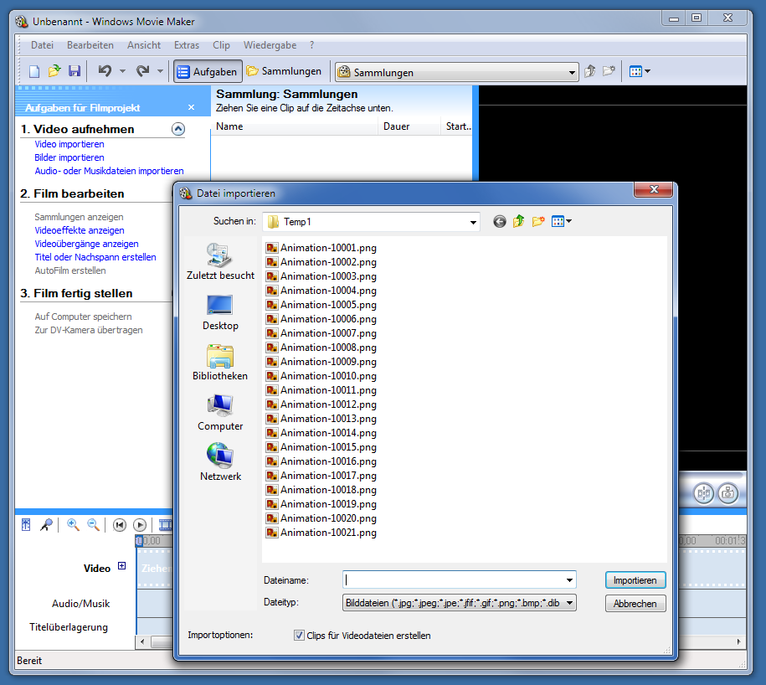Open the ? help menu

point(311,45)
